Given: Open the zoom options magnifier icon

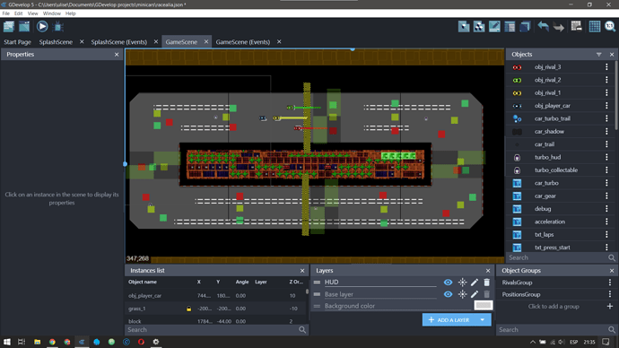Looking at the screenshot, I should tap(610, 26).
